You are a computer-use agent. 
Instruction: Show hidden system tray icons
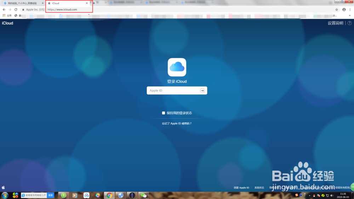coord(309,195)
